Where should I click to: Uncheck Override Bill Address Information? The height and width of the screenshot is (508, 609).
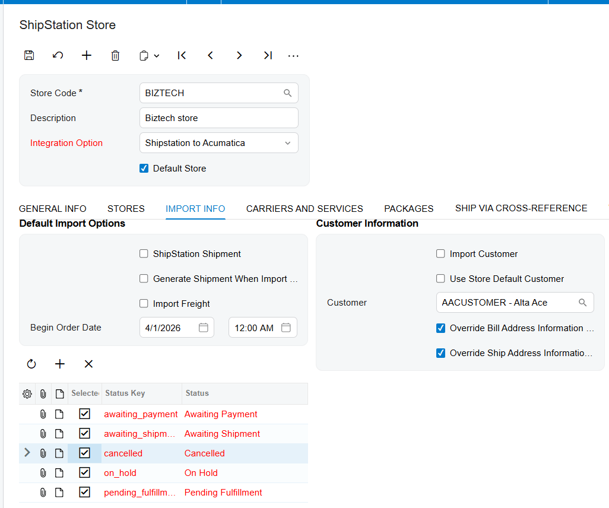point(440,328)
